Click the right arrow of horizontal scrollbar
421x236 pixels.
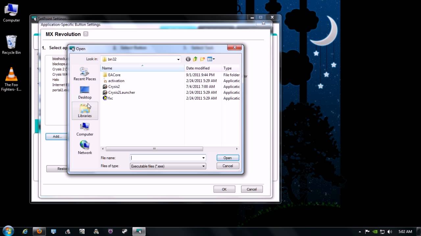(x=237, y=149)
